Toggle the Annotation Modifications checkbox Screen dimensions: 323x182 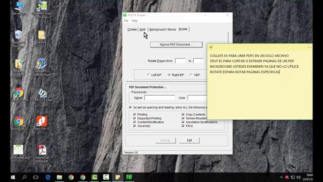coord(183,122)
